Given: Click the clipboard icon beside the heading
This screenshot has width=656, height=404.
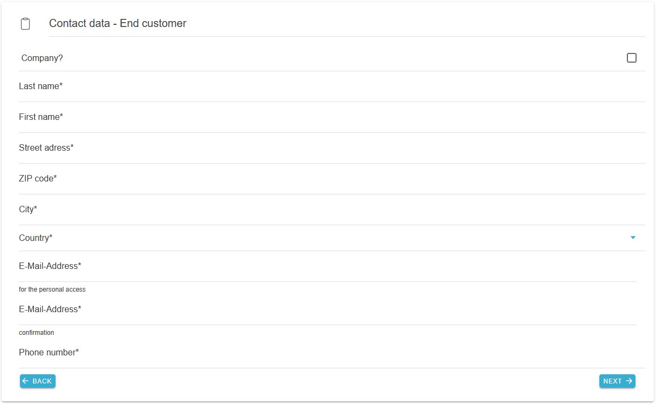Looking at the screenshot, I should coord(25,24).
